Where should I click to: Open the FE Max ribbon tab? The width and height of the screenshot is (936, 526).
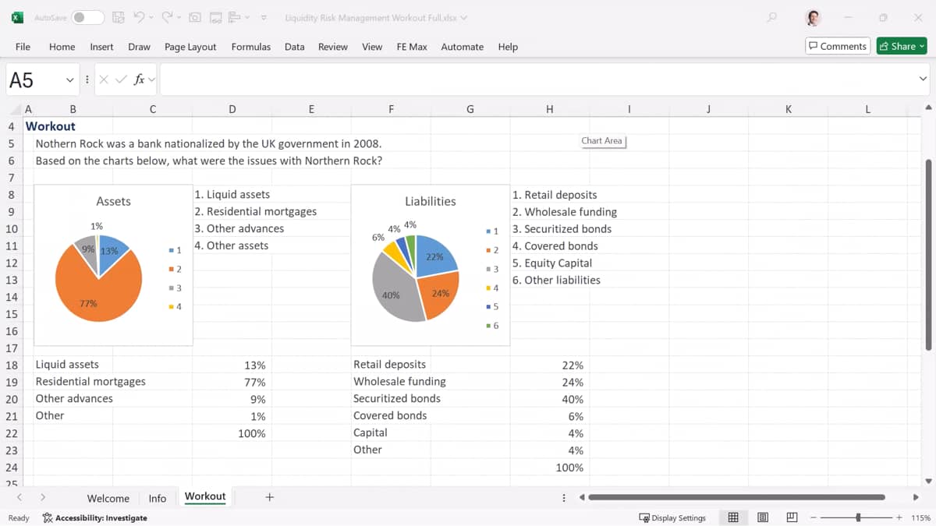pyautogui.click(x=412, y=47)
